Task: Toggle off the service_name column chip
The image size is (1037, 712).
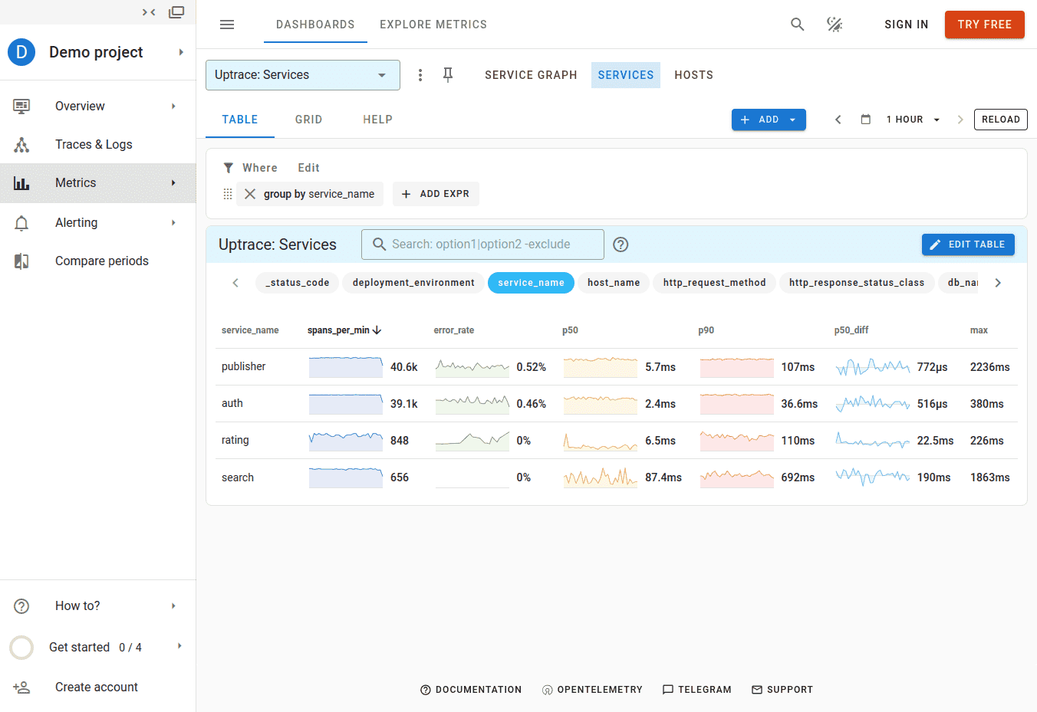Action: 531,282
